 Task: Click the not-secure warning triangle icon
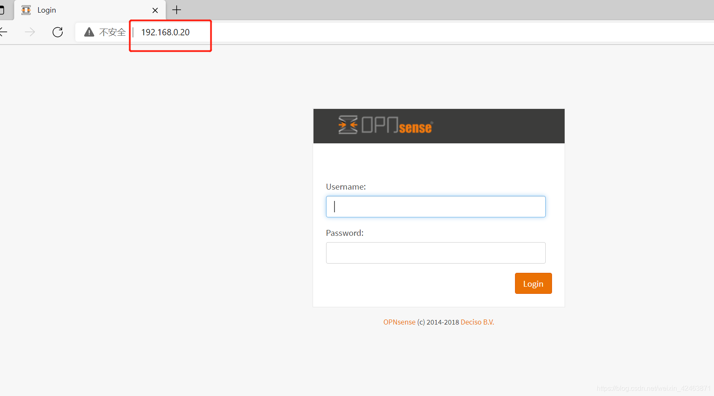(89, 32)
